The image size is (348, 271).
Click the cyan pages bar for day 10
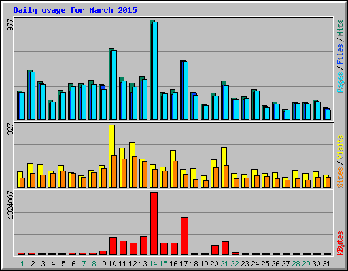(114, 85)
